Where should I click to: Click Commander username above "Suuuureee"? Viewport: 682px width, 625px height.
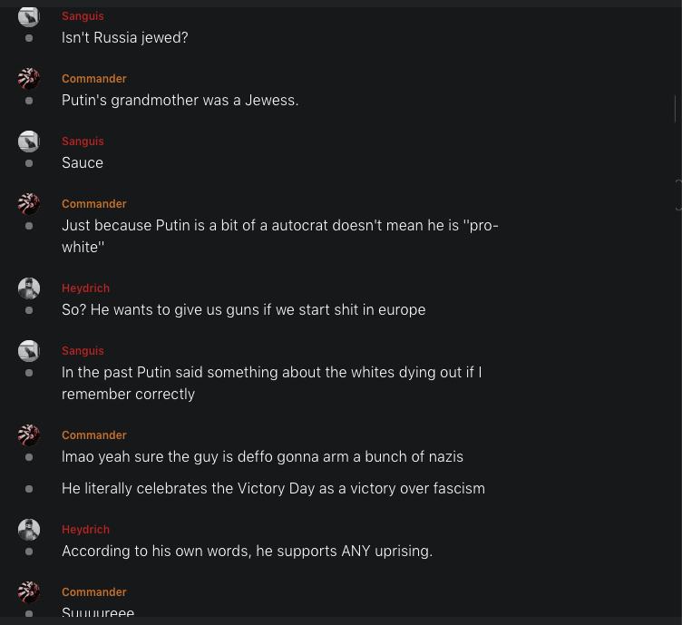pyautogui.click(x=94, y=592)
